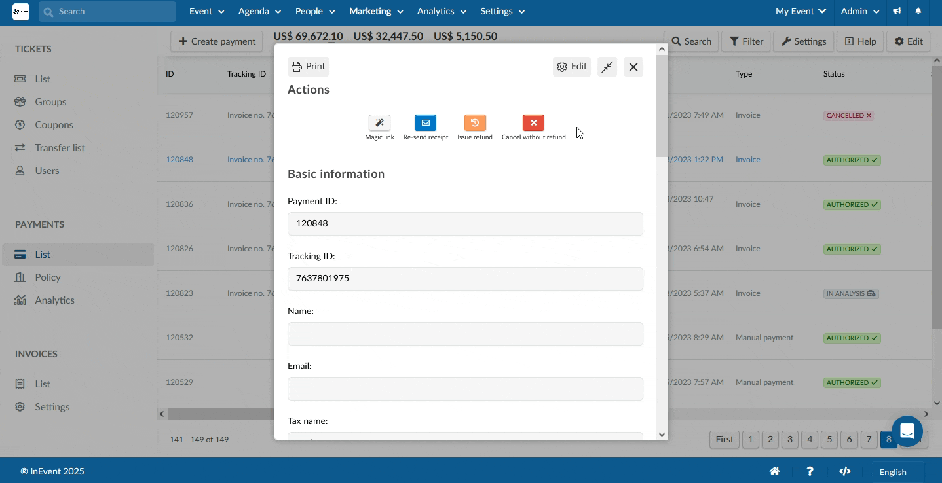Open Users in sidebar
Screen dimensions: 942x483
coord(47,171)
